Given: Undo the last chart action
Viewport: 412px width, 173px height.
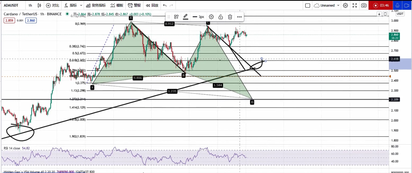Looking at the screenshot, I should [x=165, y=5].
